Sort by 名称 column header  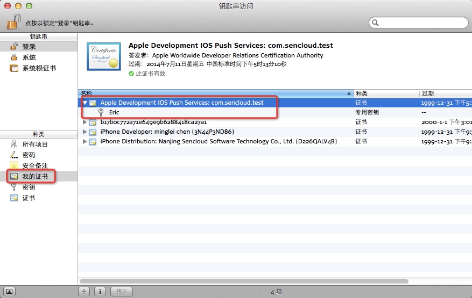point(215,93)
